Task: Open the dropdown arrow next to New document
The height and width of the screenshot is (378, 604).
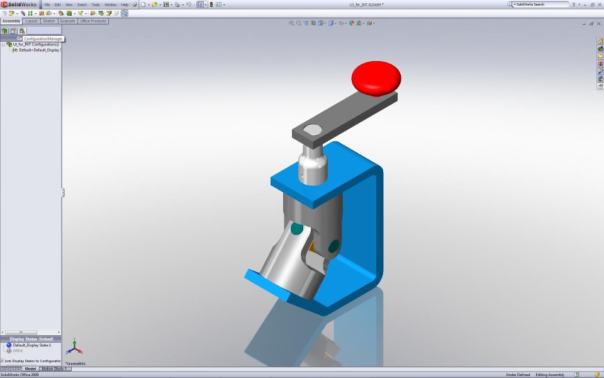Action: (149, 4)
